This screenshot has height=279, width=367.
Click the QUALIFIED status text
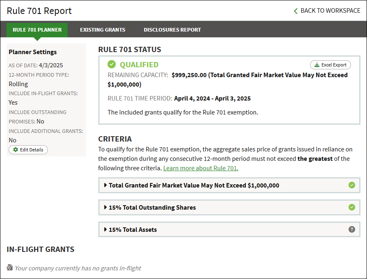(139, 64)
